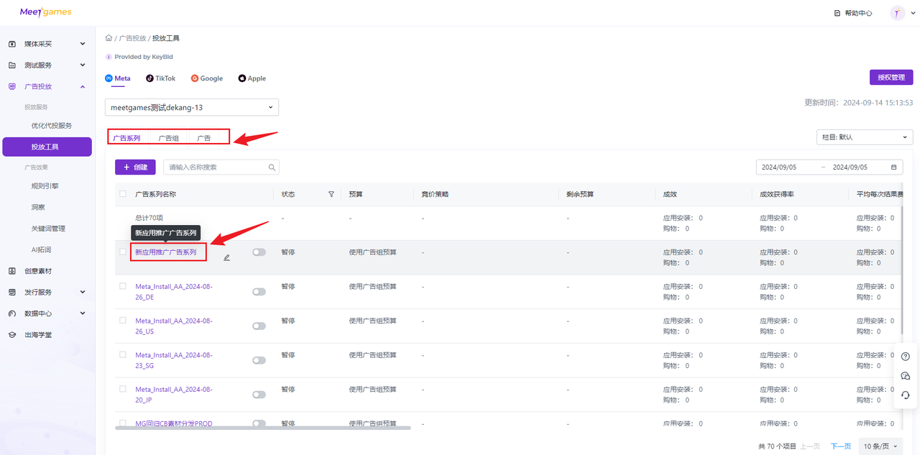
Task: Click 广告投放 in the breadcrumb
Action: click(132, 38)
